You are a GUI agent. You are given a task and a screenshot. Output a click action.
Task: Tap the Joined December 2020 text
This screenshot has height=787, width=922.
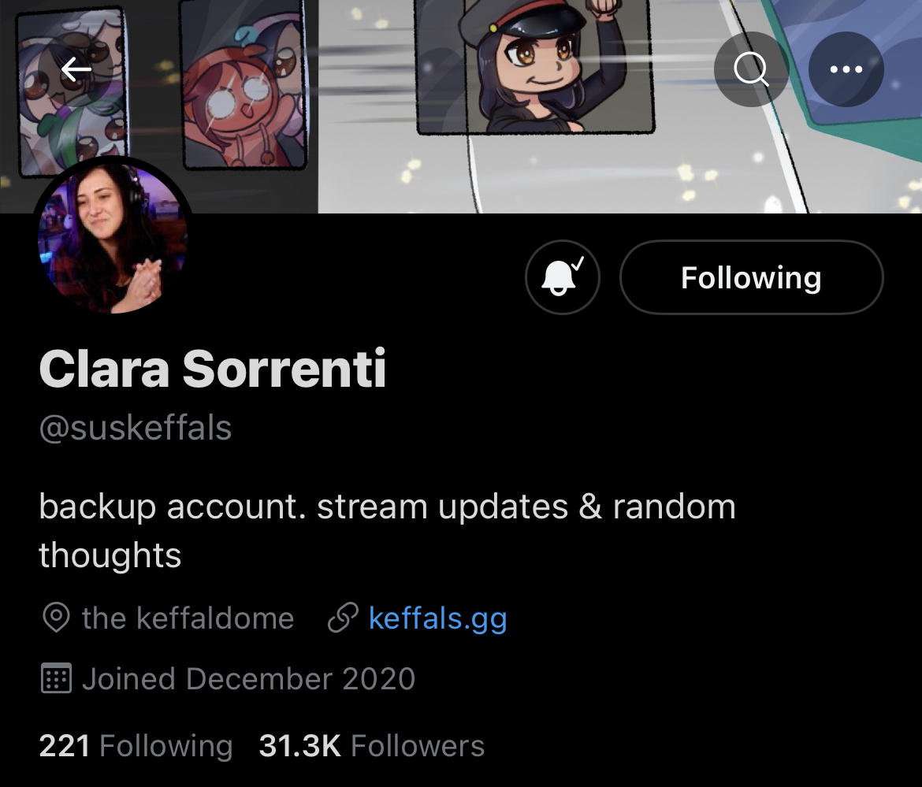[x=249, y=679]
